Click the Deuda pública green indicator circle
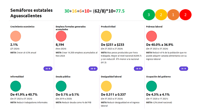Screen dimensions: 199x112 tap(61, 86)
